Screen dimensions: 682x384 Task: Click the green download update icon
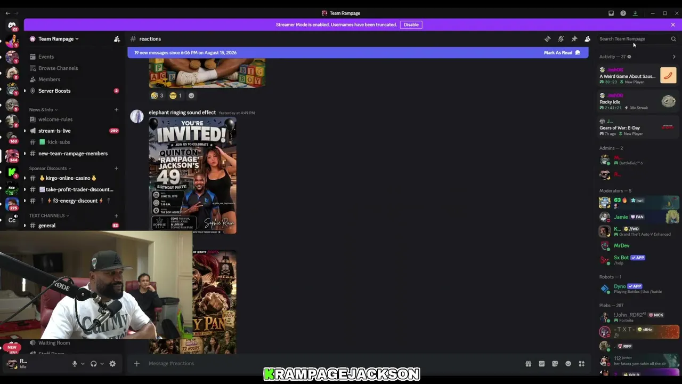click(x=635, y=13)
